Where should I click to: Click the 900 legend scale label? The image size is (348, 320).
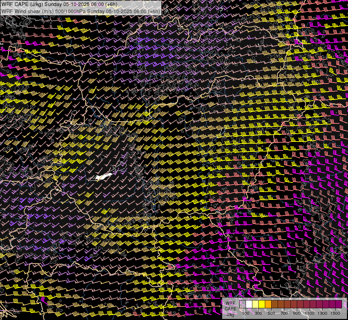coord(297,313)
